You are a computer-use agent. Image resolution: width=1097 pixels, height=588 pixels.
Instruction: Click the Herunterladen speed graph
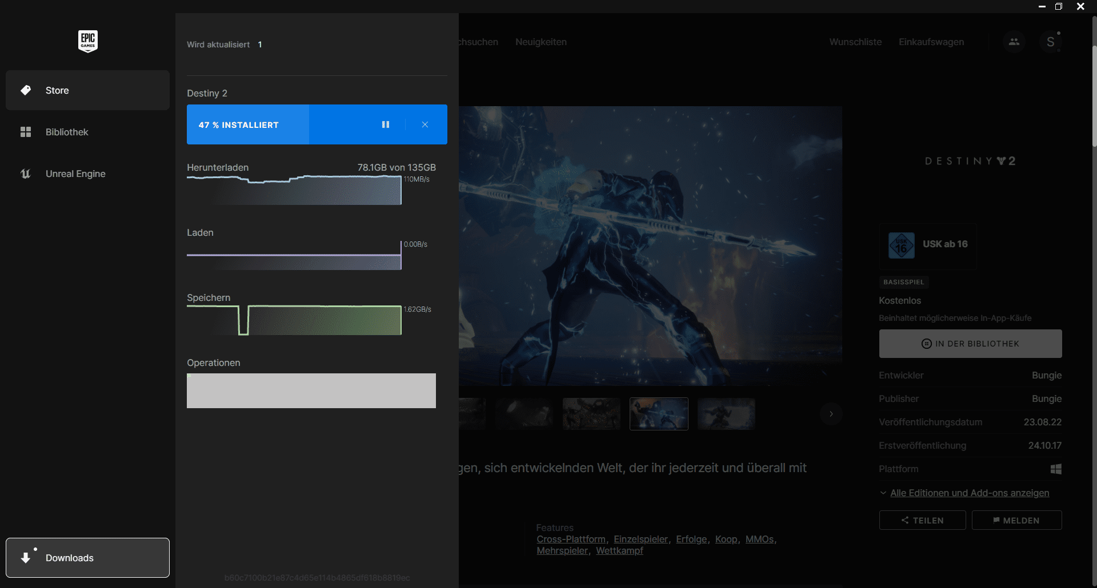294,190
